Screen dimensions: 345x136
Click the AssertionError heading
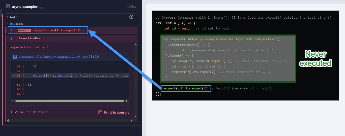pyautogui.click(x=31, y=39)
